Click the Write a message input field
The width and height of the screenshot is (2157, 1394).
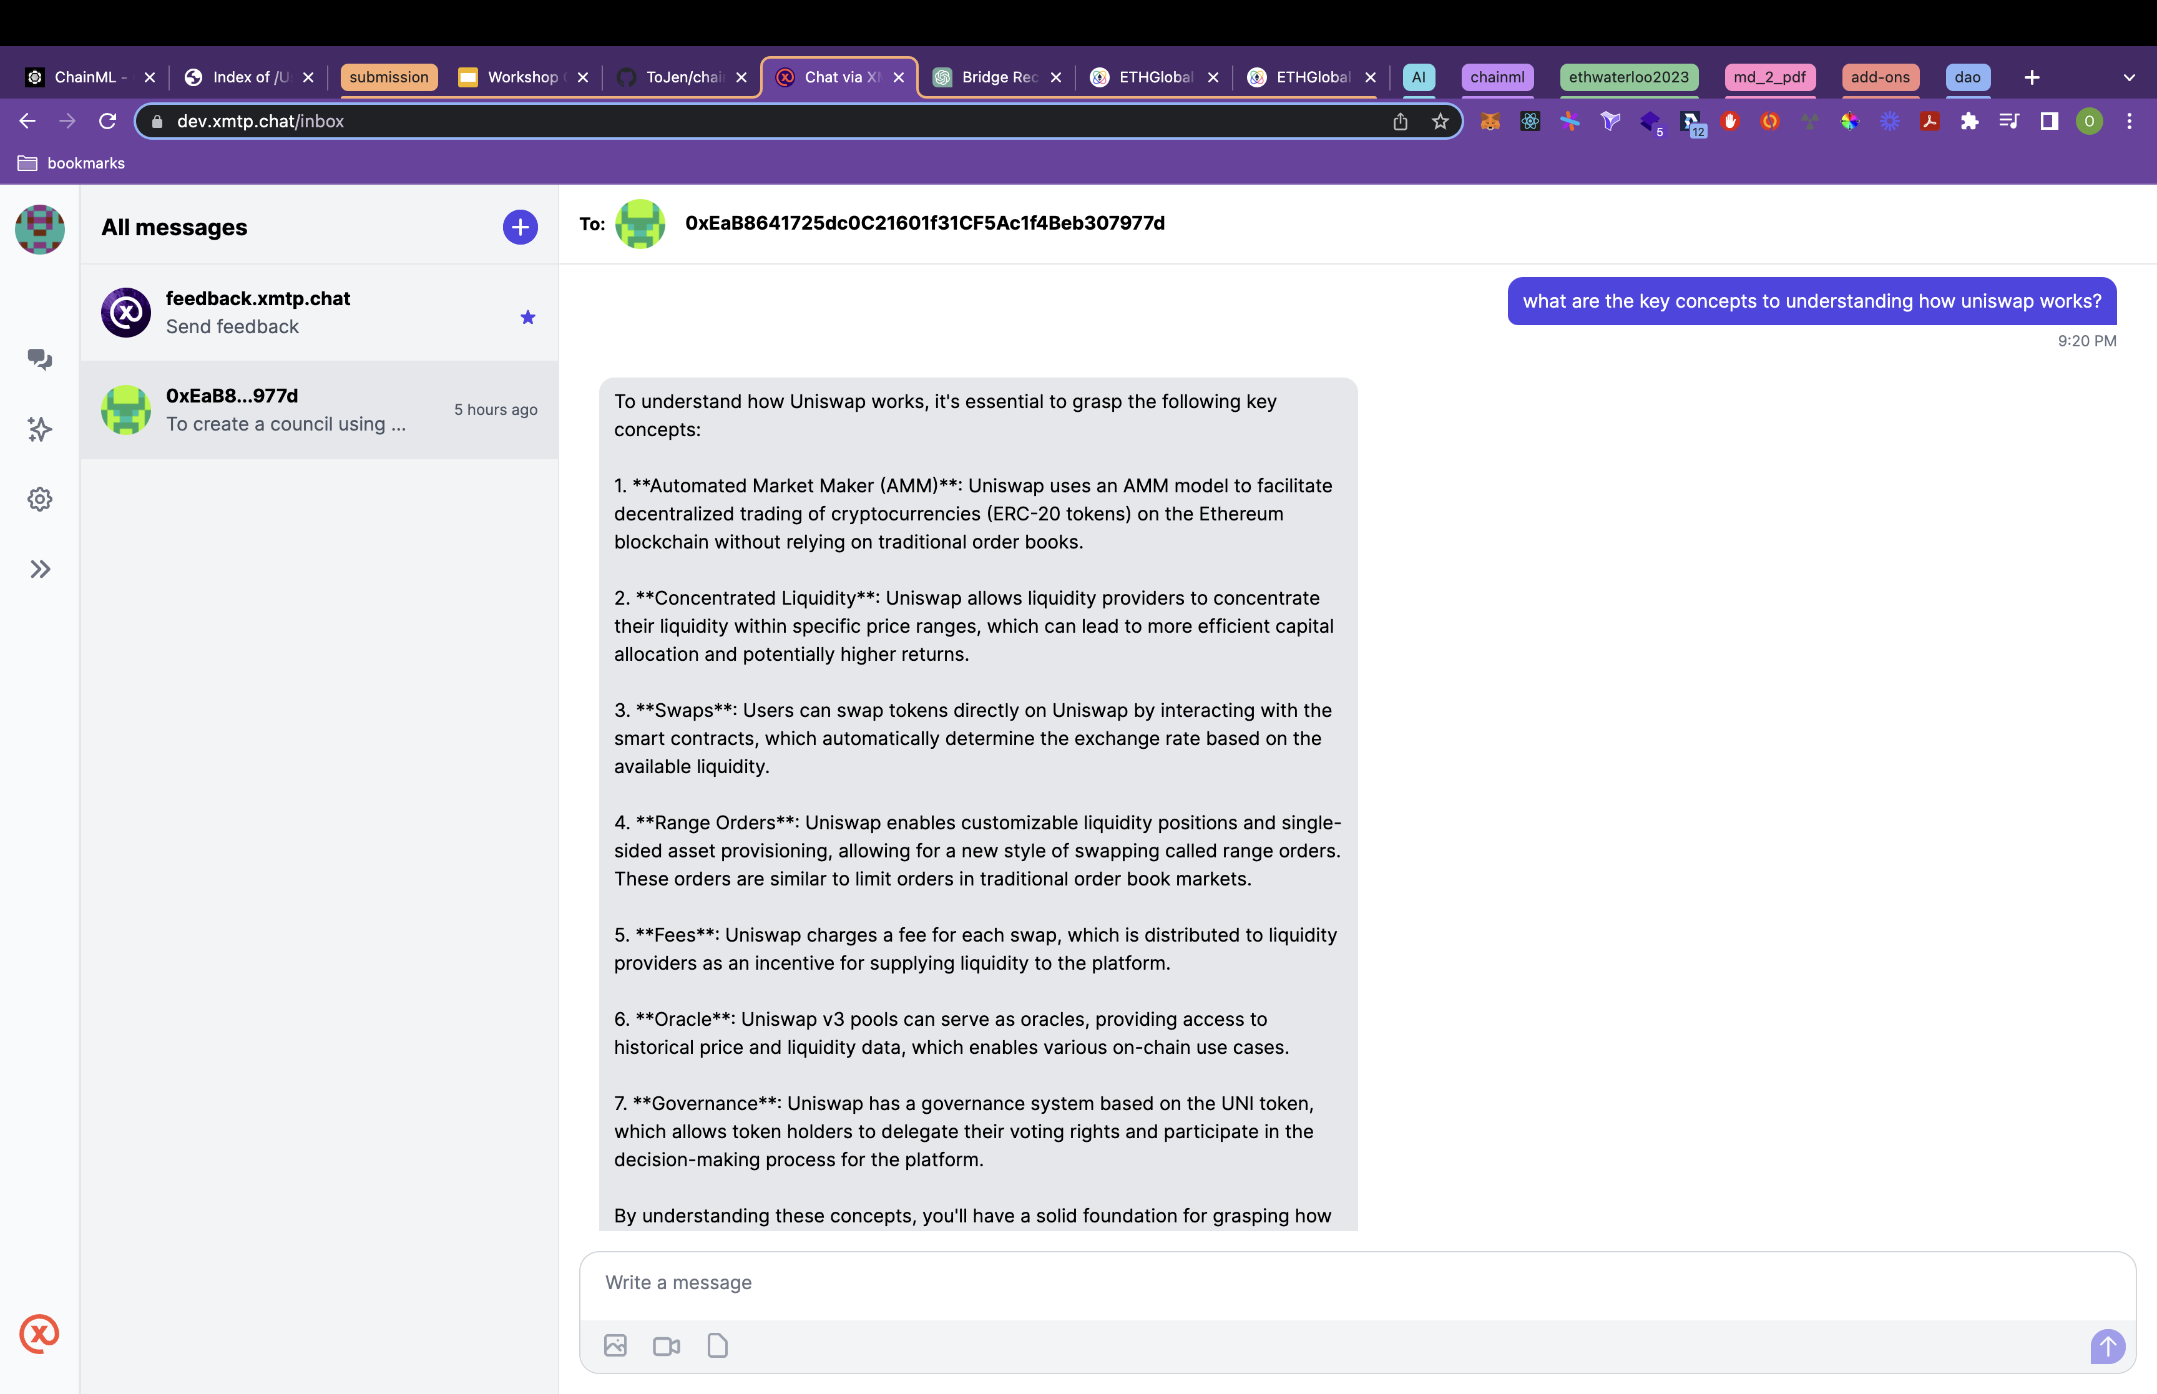(x=1086, y=1282)
